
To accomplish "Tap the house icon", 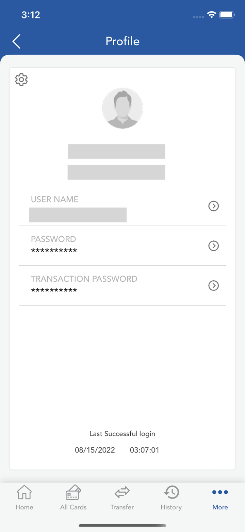I will click(x=24, y=492).
